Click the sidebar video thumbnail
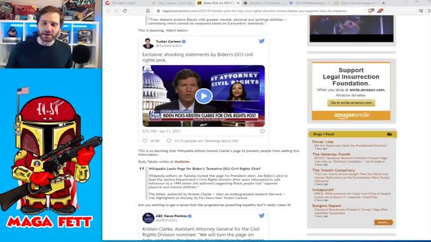Viewport: 431px width, 242px height. [x=352, y=28]
